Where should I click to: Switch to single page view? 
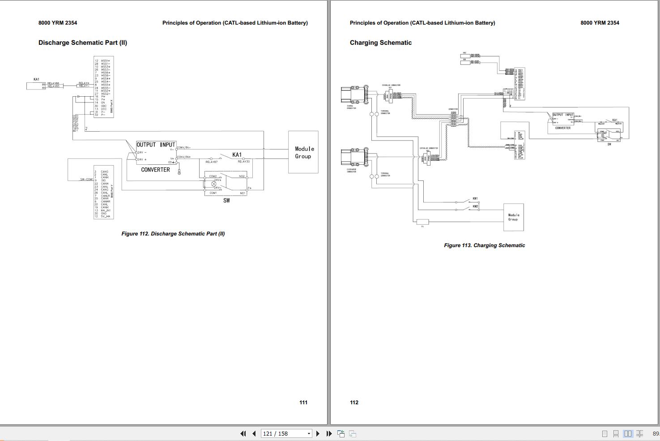coord(605,433)
